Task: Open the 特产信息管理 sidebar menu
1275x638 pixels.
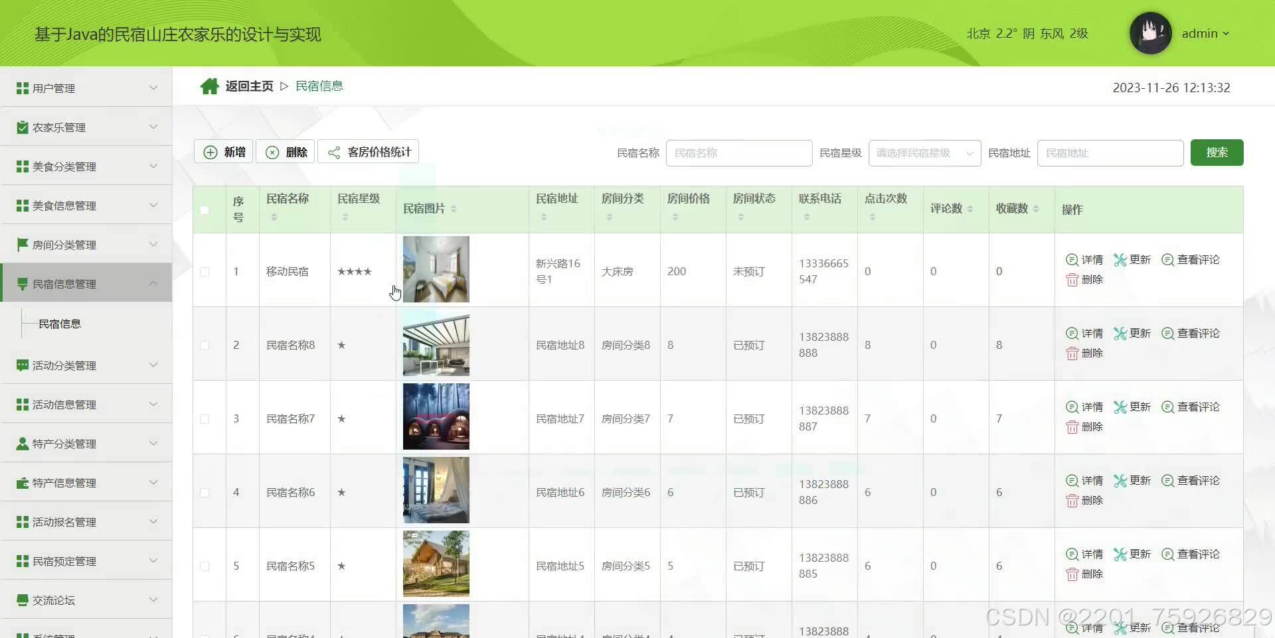Action: [x=86, y=482]
